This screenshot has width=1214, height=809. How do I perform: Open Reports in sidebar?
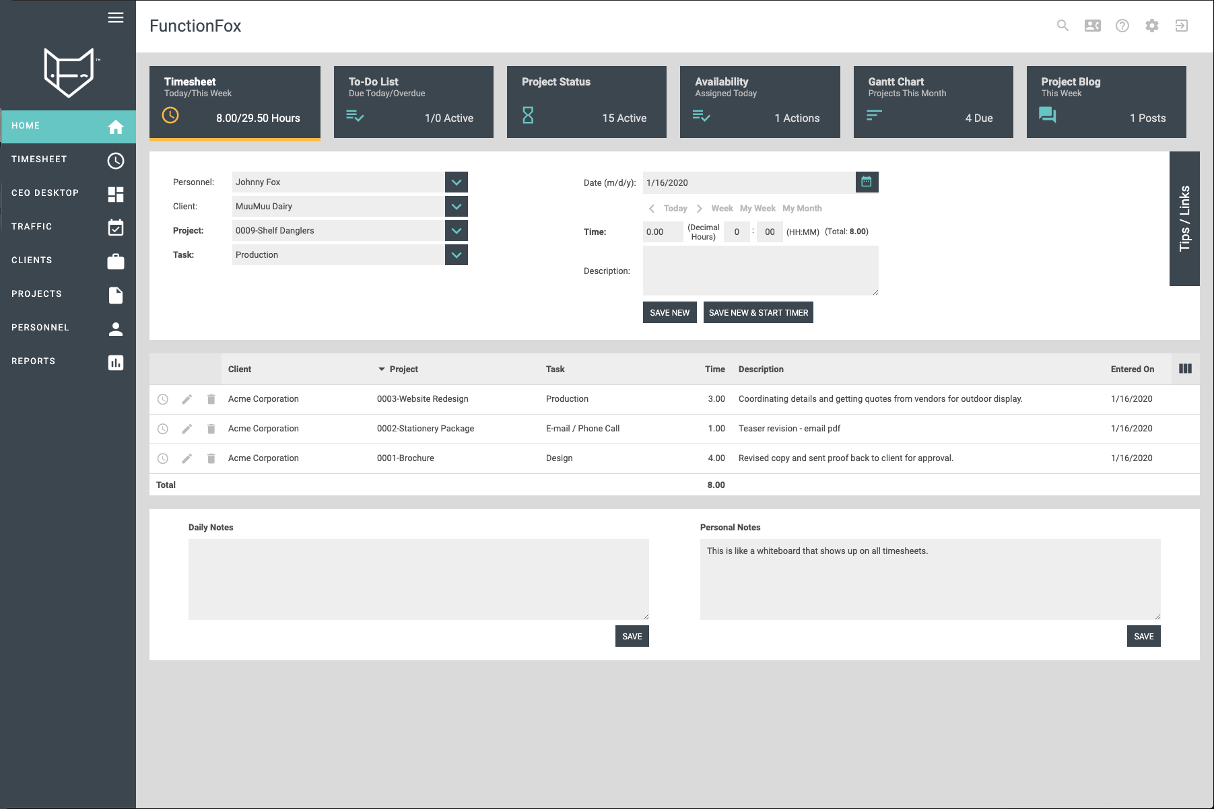68,362
